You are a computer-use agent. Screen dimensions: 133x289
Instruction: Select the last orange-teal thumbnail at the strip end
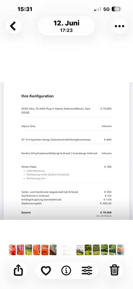[120, 250]
